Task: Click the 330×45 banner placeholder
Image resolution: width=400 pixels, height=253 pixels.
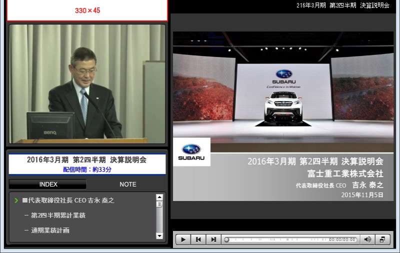Action: 87,10
